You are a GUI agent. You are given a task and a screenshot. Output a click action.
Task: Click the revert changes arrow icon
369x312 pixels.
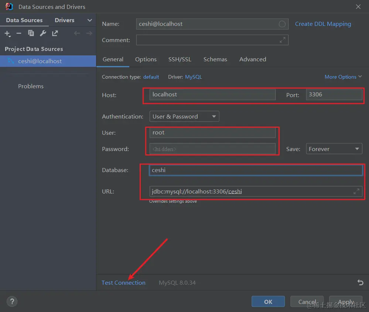360,282
